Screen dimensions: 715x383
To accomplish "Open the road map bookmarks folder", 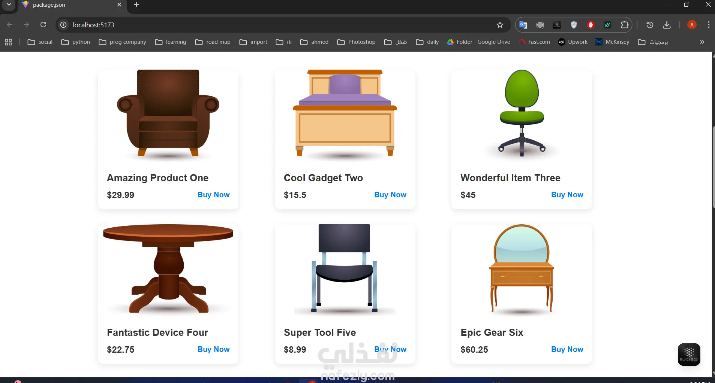I will point(213,42).
